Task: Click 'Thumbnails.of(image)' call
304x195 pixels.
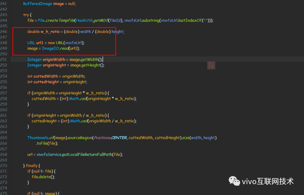Action: (47, 138)
